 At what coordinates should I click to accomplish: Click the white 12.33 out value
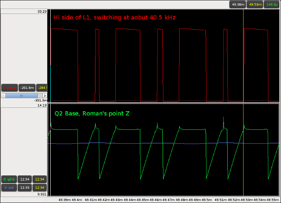(25, 187)
